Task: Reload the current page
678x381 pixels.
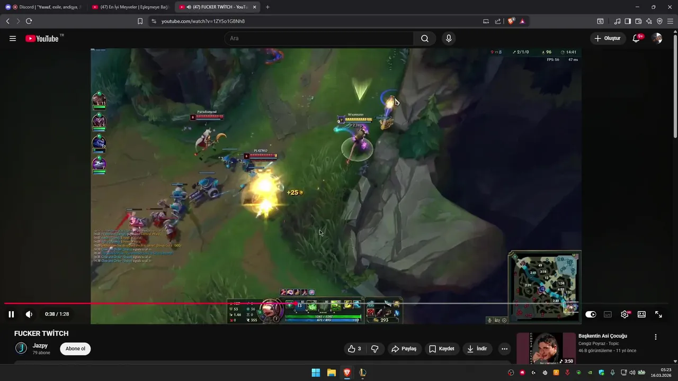Action: pyautogui.click(x=29, y=21)
